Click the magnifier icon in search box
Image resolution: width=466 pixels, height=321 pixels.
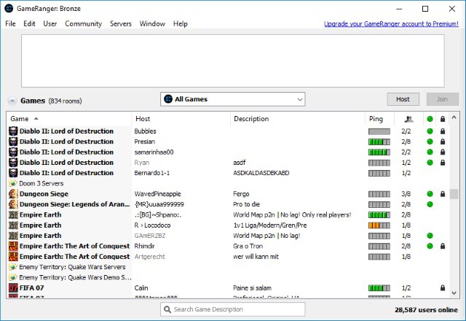tap(170, 310)
